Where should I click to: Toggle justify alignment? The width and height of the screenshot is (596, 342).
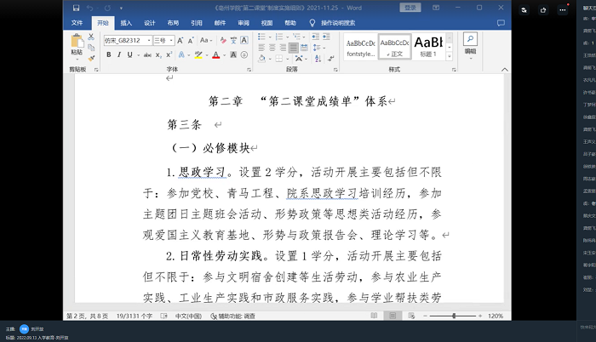click(x=294, y=48)
